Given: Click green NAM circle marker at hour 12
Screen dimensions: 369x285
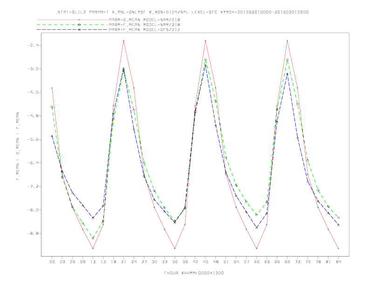Looking at the screenshot, I should [x=93, y=238].
